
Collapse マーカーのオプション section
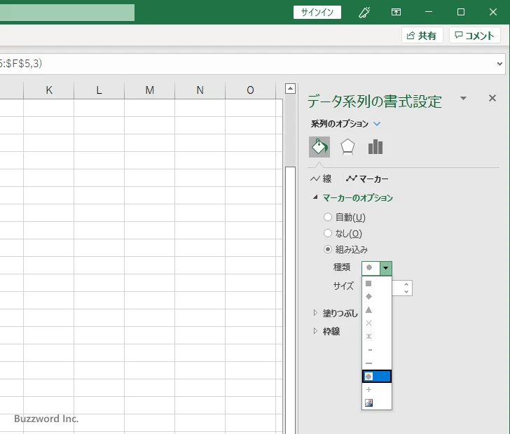[x=315, y=197]
